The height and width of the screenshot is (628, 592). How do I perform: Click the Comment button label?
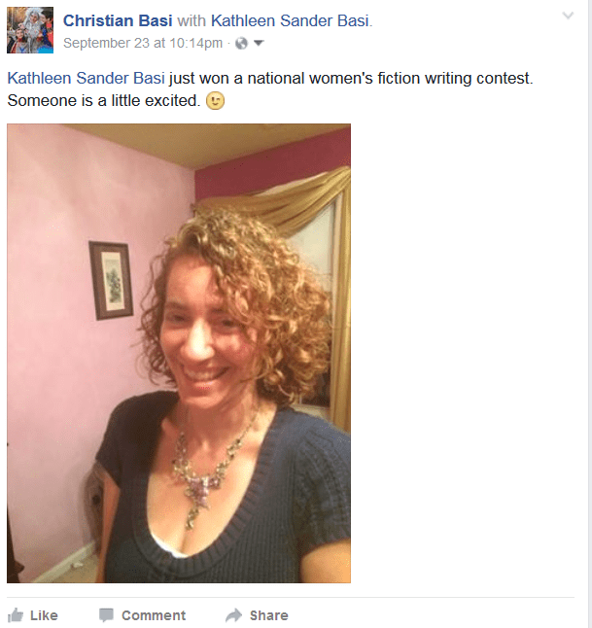[x=154, y=615]
